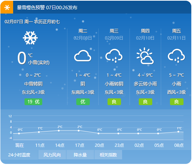This screenshot has height=165, width=192.
Task: Click Wednesday's 良 air quality badge
Action: click(114, 102)
